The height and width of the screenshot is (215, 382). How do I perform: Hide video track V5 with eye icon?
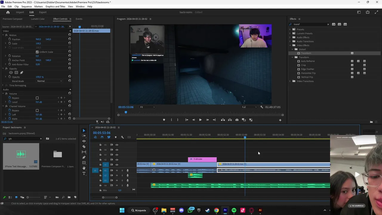coord(117,145)
